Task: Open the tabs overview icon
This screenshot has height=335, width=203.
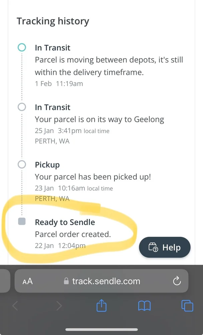Action: tap(187, 306)
